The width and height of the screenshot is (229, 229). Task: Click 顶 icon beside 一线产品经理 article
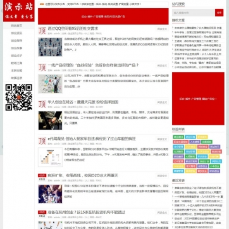tap(42, 68)
